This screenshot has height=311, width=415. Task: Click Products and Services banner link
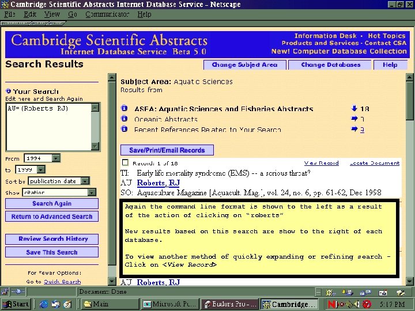pos(320,43)
